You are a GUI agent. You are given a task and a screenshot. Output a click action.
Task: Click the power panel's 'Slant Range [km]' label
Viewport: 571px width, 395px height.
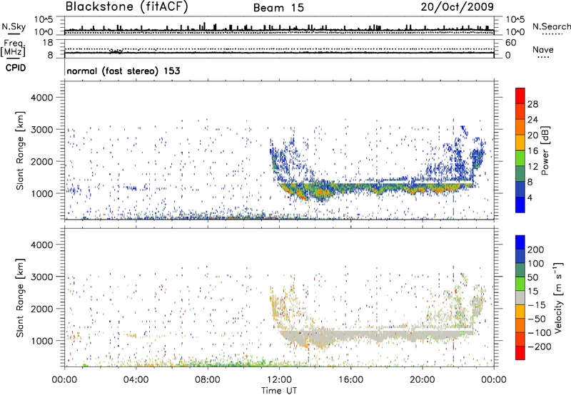click(20, 150)
